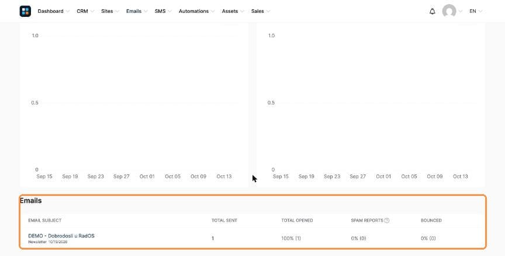Open the Dashboard menu

pyautogui.click(x=51, y=11)
